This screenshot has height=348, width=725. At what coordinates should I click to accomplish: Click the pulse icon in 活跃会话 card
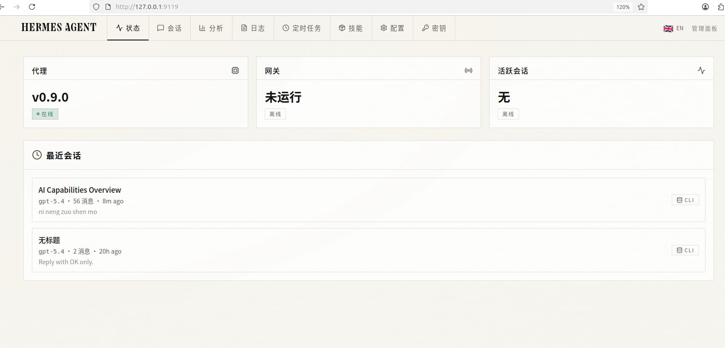coord(701,71)
